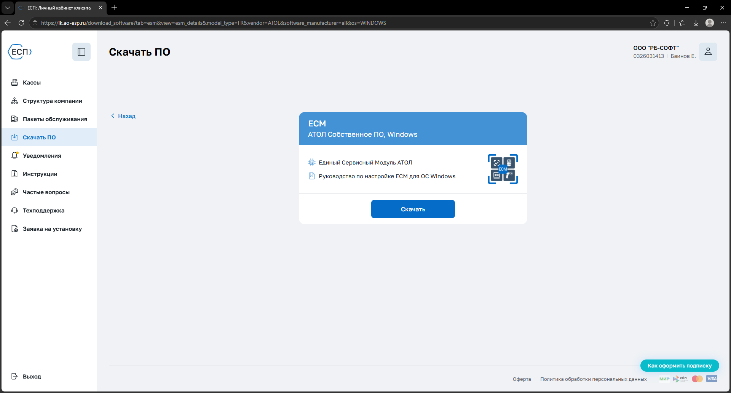Open Частые вопросы page

tap(49, 192)
